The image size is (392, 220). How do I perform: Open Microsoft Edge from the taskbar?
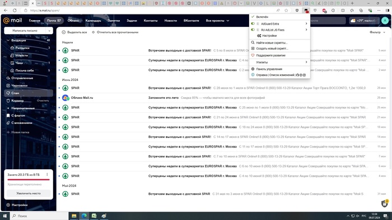(x=84, y=216)
